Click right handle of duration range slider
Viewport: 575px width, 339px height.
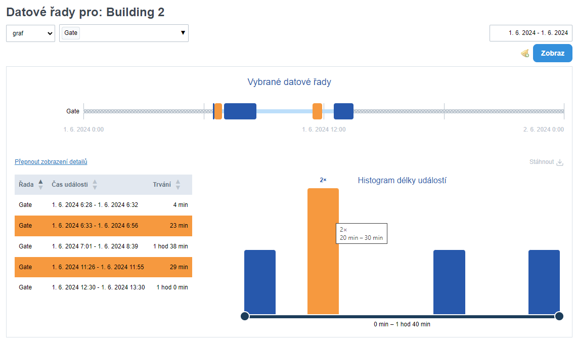point(559,316)
